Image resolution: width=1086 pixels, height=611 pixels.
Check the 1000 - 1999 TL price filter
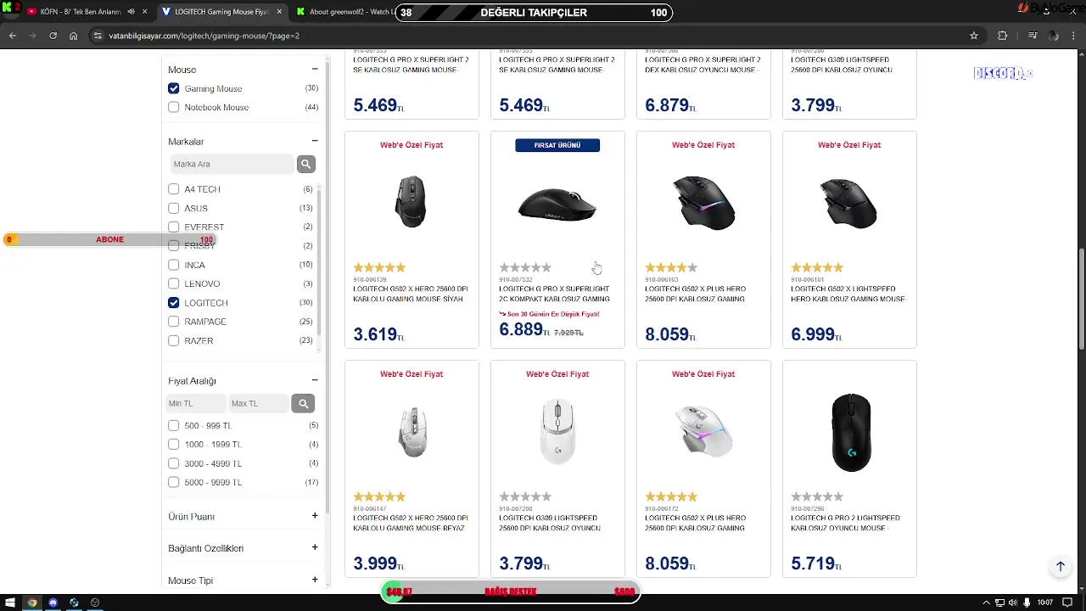point(174,444)
